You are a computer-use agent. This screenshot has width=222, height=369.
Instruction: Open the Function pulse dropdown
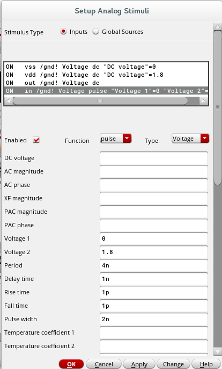coord(116,139)
